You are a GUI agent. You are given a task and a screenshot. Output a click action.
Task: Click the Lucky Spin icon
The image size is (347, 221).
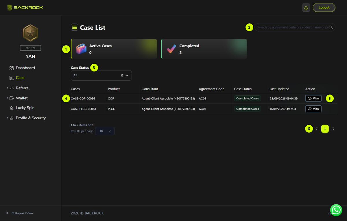(12, 108)
